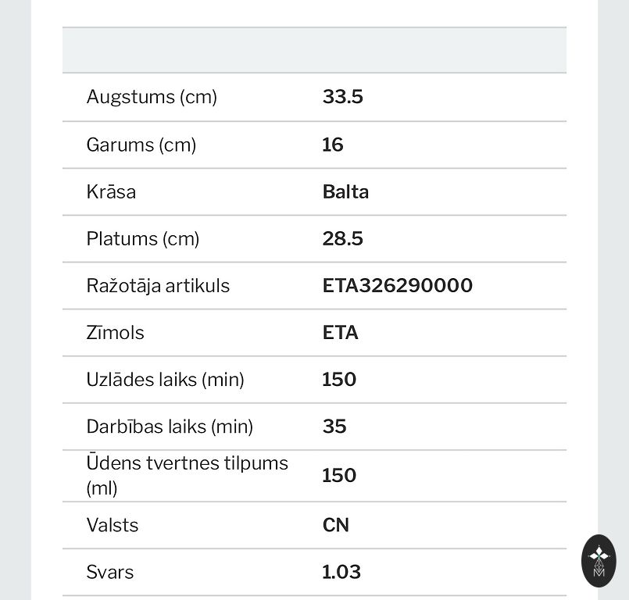This screenshot has width=629, height=600.
Task: Select the "Zīmols" row label
Action: [115, 332]
